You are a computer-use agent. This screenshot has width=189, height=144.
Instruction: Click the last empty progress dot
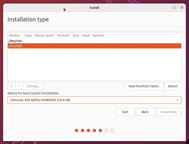(x=112, y=130)
